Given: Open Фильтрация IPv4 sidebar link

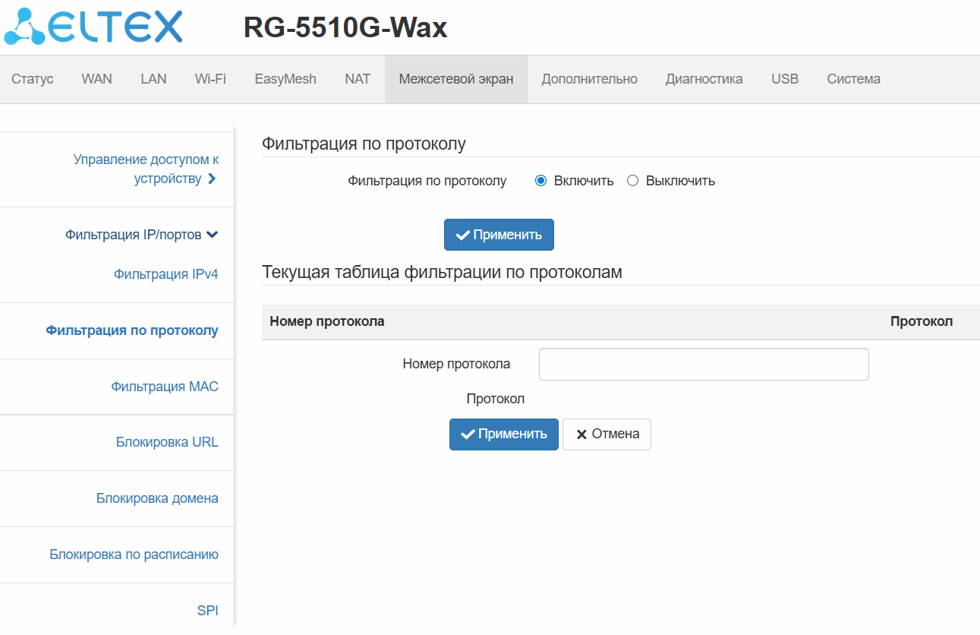Looking at the screenshot, I should click(166, 274).
